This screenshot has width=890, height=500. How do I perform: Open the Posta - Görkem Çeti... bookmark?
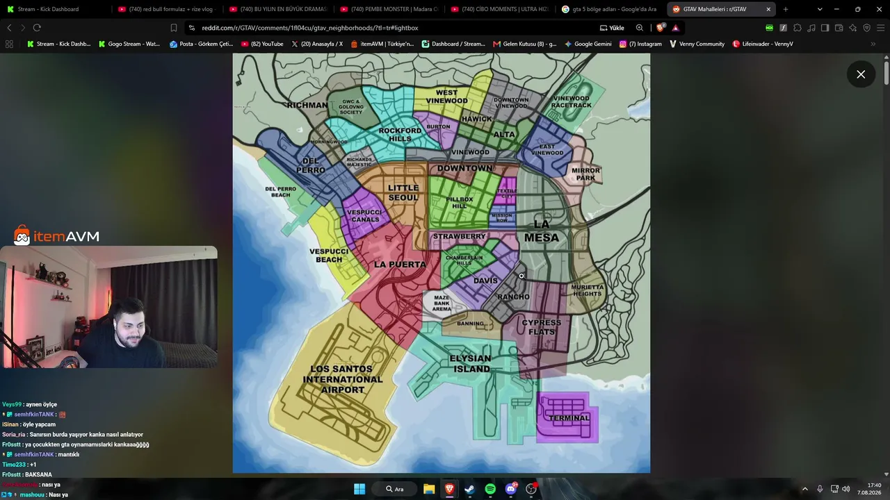[202, 44]
